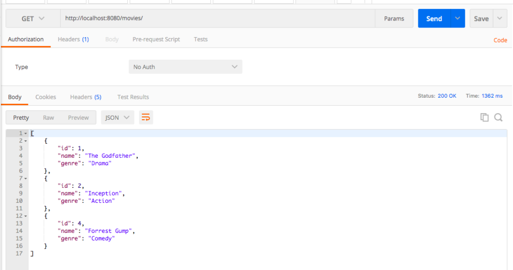Click the Send button

pos(434,19)
